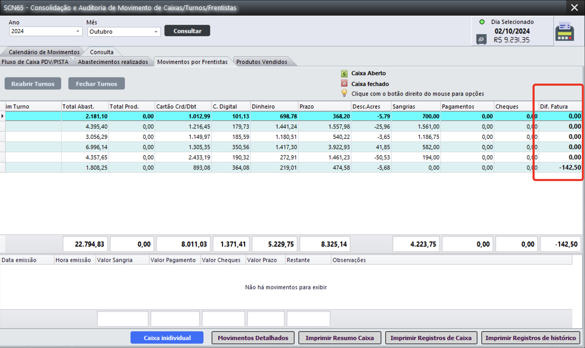Click the total field 8.011,03
Image resolution: width=585 pixels, height=348 pixels.
(183, 244)
